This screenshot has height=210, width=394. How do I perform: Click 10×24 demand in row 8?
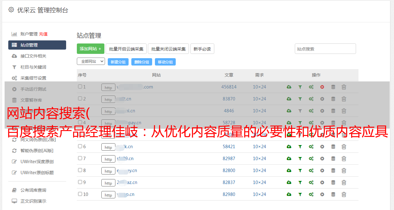pyautogui.click(x=260, y=171)
